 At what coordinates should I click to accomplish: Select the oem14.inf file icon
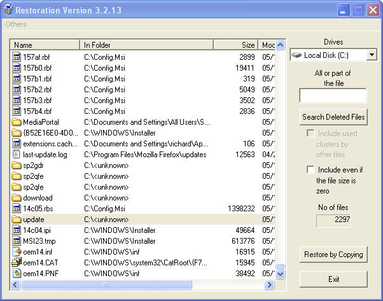(17, 251)
